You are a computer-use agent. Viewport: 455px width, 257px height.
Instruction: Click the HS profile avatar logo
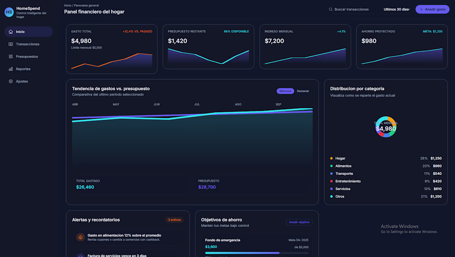(x=9, y=12)
